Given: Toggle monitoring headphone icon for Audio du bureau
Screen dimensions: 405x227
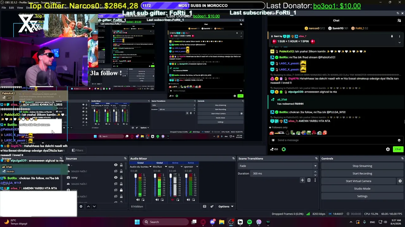Looking at the screenshot, I should [143, 200].
